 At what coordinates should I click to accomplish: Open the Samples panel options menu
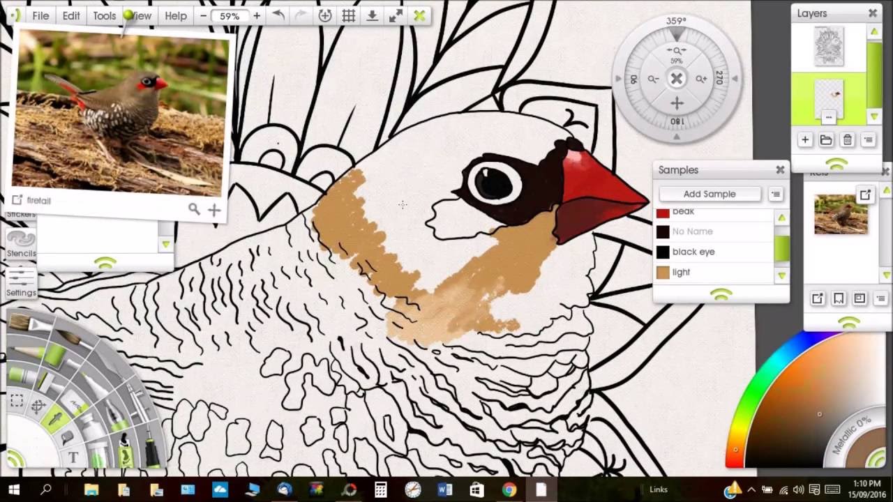[x=775, y=195]
